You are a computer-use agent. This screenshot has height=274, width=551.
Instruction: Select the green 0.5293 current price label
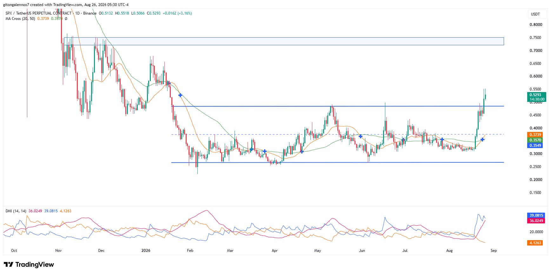click(536, 95)
